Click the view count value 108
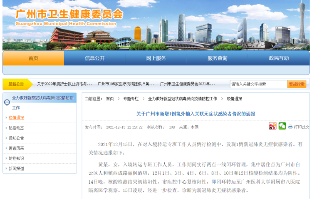 coord(172,127)
